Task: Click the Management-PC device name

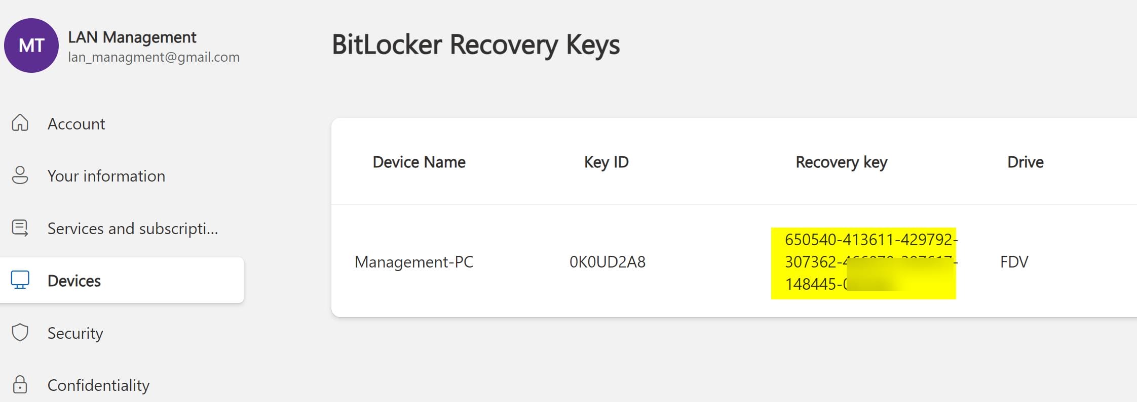Action: (414, 262)
